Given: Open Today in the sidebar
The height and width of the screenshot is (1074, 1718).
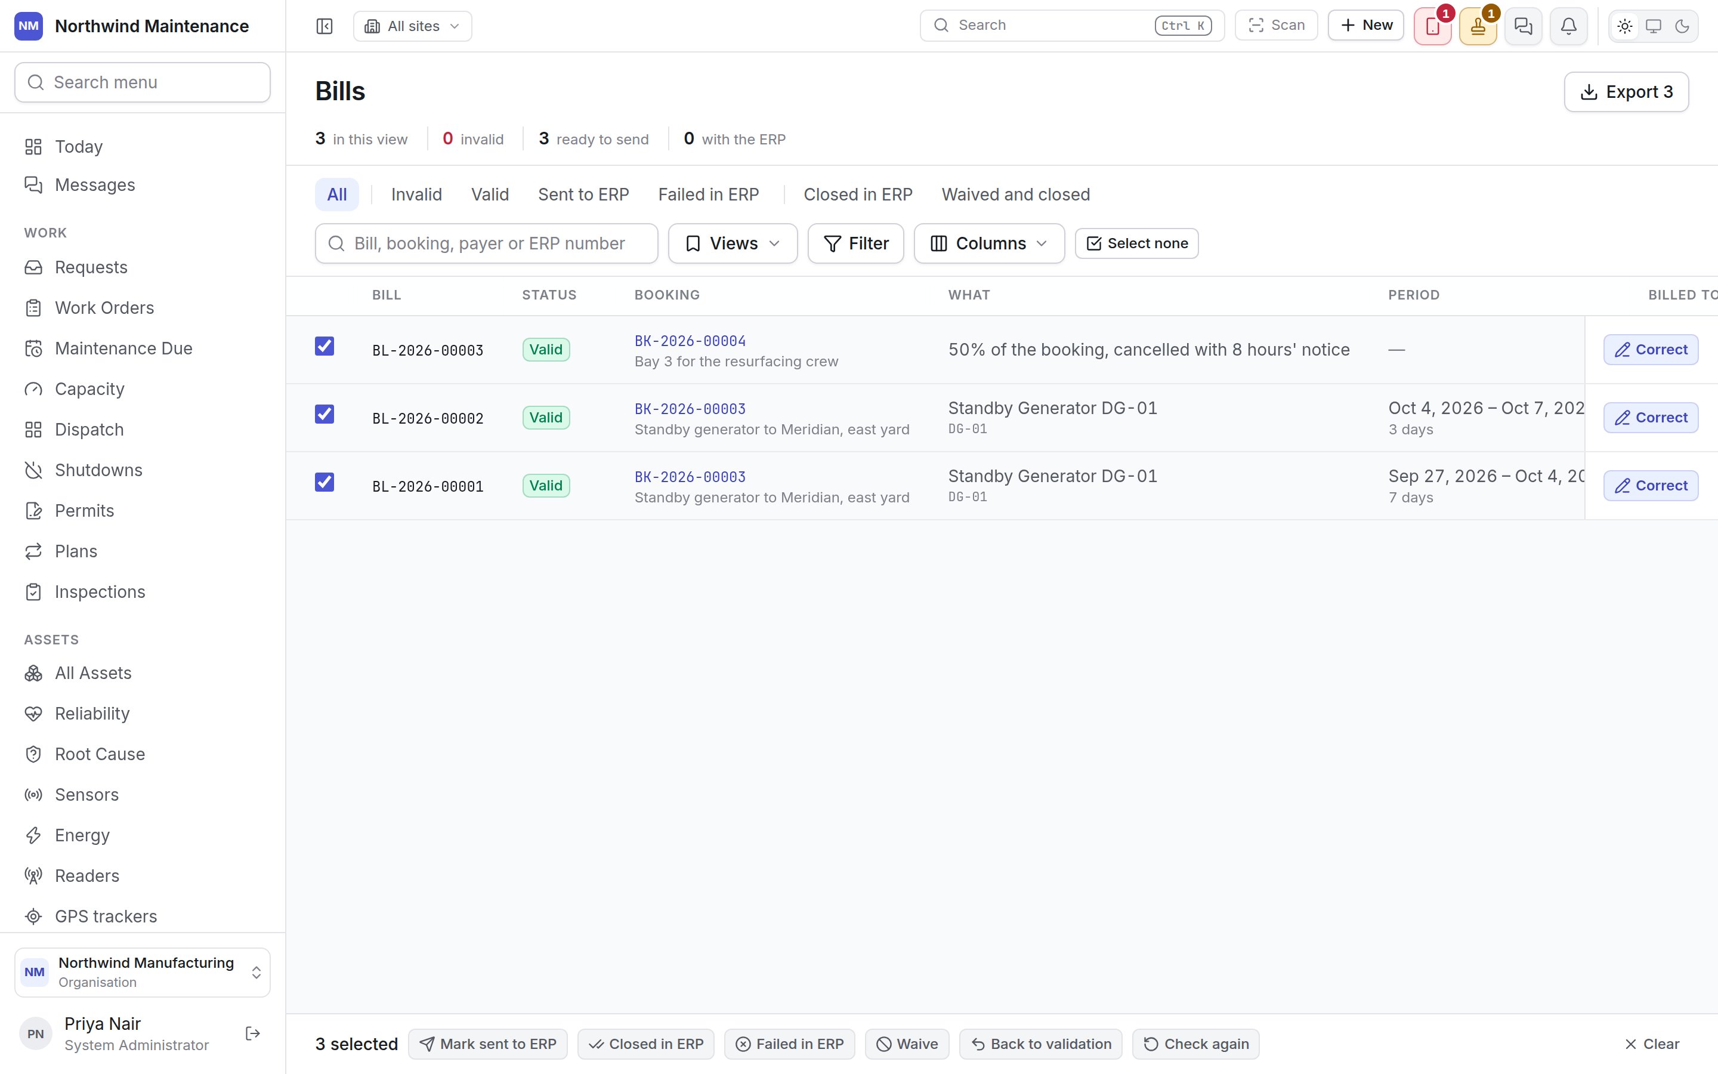Looking at the screenshot, I should [142, 146].
